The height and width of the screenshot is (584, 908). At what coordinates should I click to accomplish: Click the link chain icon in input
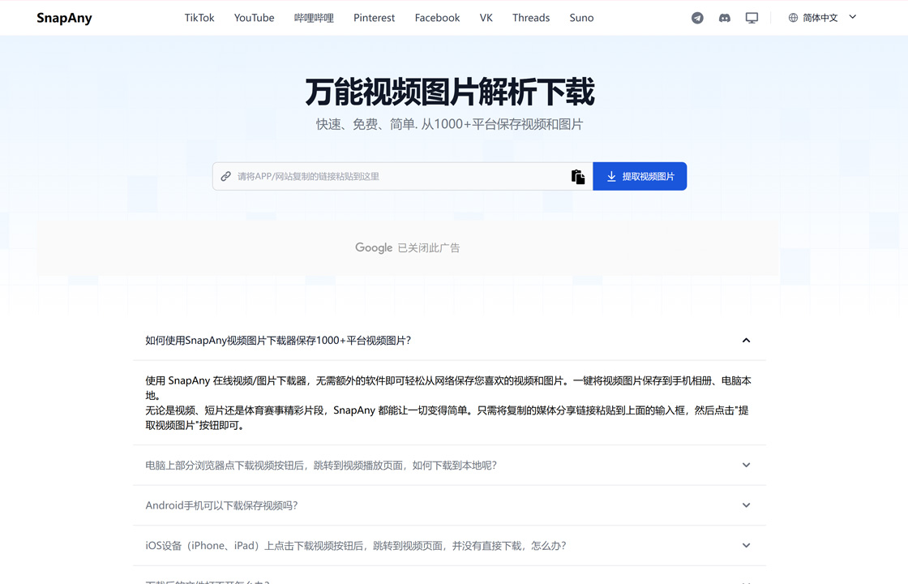coord(226,176)
